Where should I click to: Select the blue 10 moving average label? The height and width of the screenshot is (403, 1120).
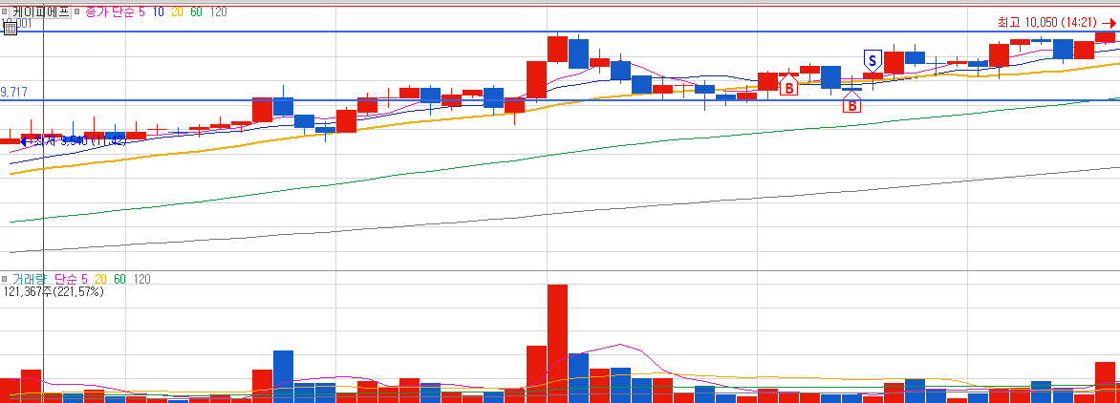pyautogui.click(x=159, y=12)
